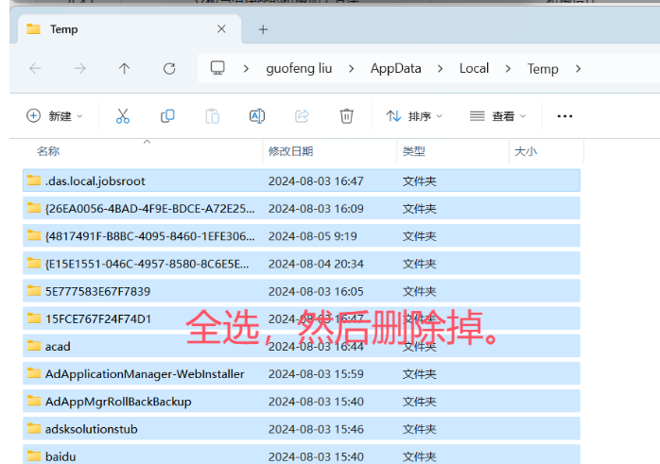660x464 pixels.
Task: Click the Paste clipboard icon
Action: click(212, 116)
